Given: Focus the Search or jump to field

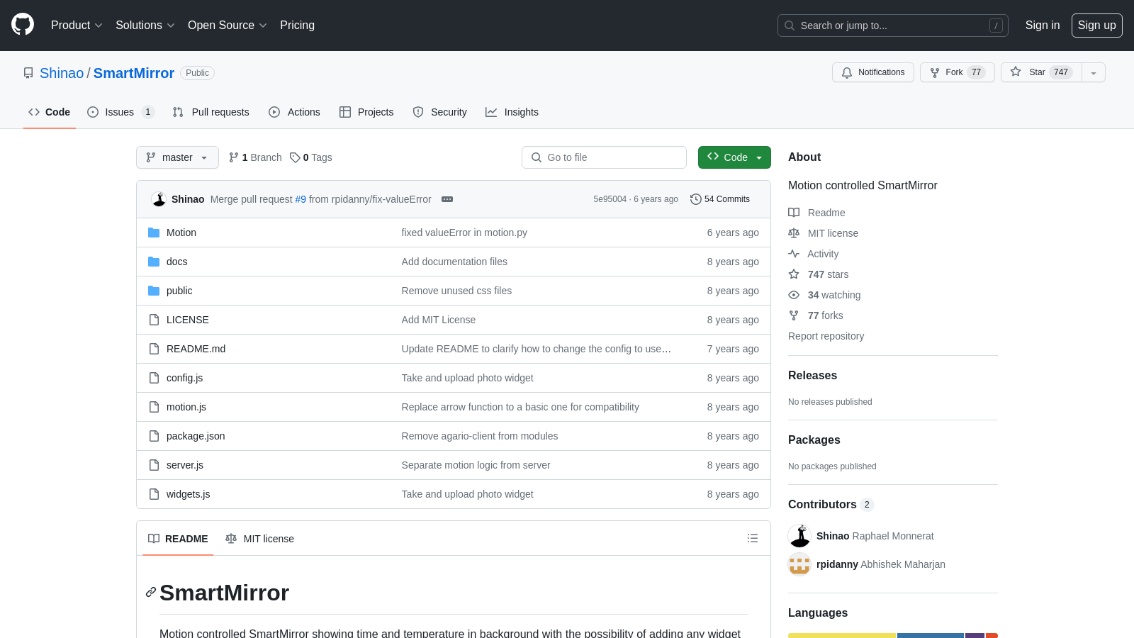Looking at the screenshot, I should click(x=893, y=26).
